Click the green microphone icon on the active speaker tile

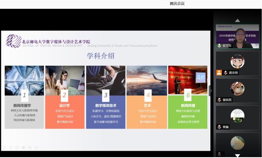(219, 45)
